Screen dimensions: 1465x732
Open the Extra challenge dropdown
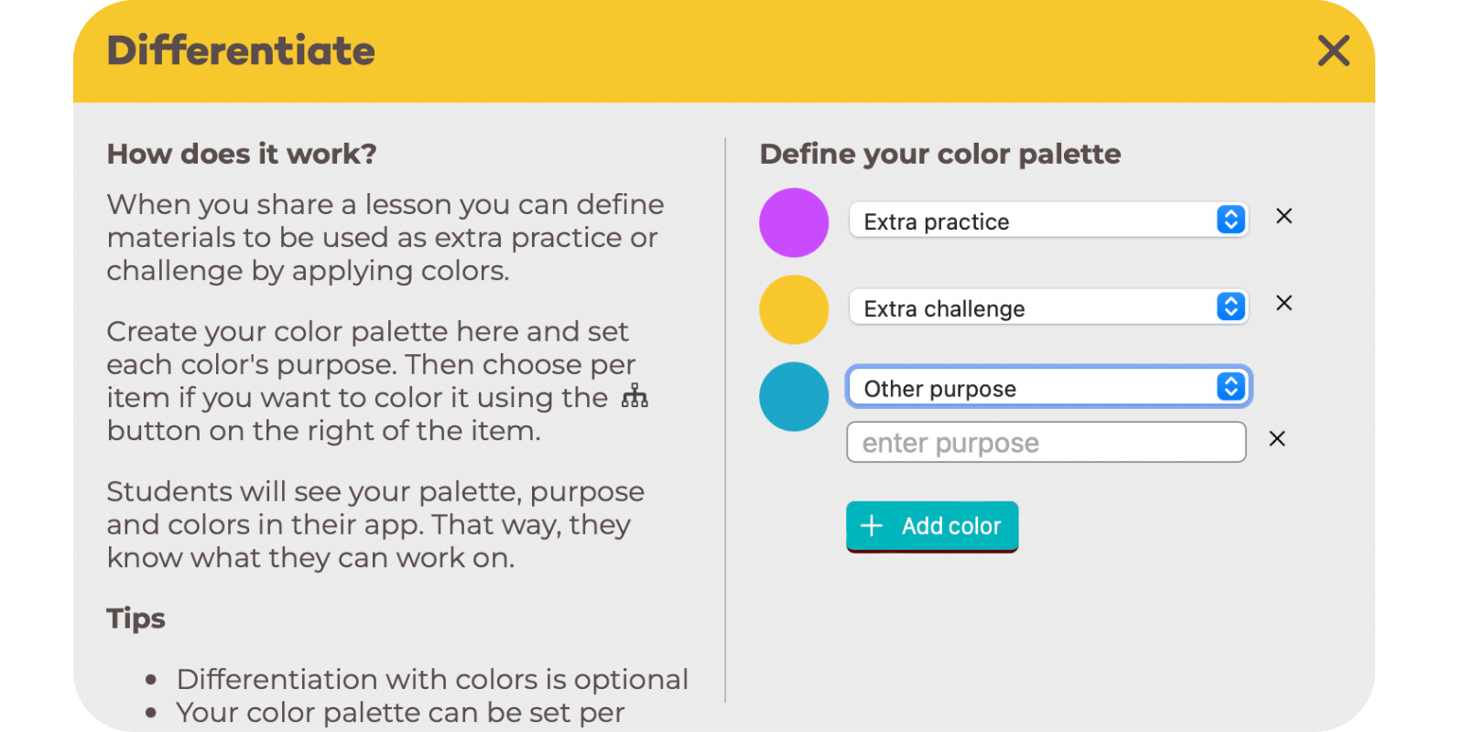pyautogui.click(x=1048, y=307)
